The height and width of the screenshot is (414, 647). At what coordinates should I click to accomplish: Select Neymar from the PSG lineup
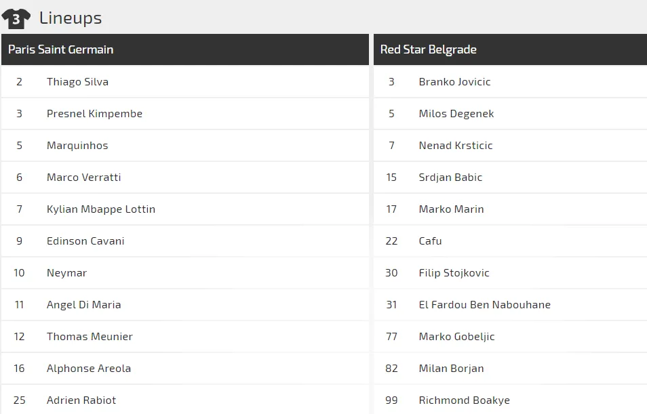[x=66, y=273]
